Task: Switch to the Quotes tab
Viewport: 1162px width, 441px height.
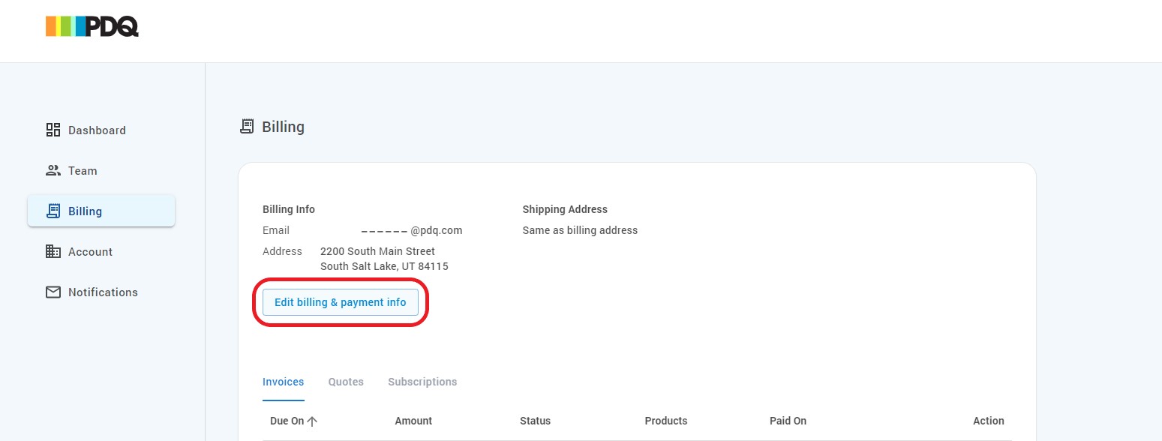Action: 345,382
